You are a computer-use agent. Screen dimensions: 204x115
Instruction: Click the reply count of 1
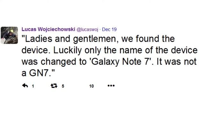tap(33, 86)
